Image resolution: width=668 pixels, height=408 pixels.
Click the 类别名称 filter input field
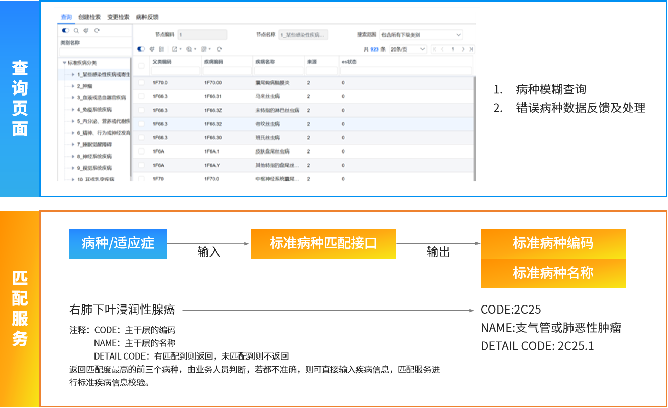(x=94, y=52)
